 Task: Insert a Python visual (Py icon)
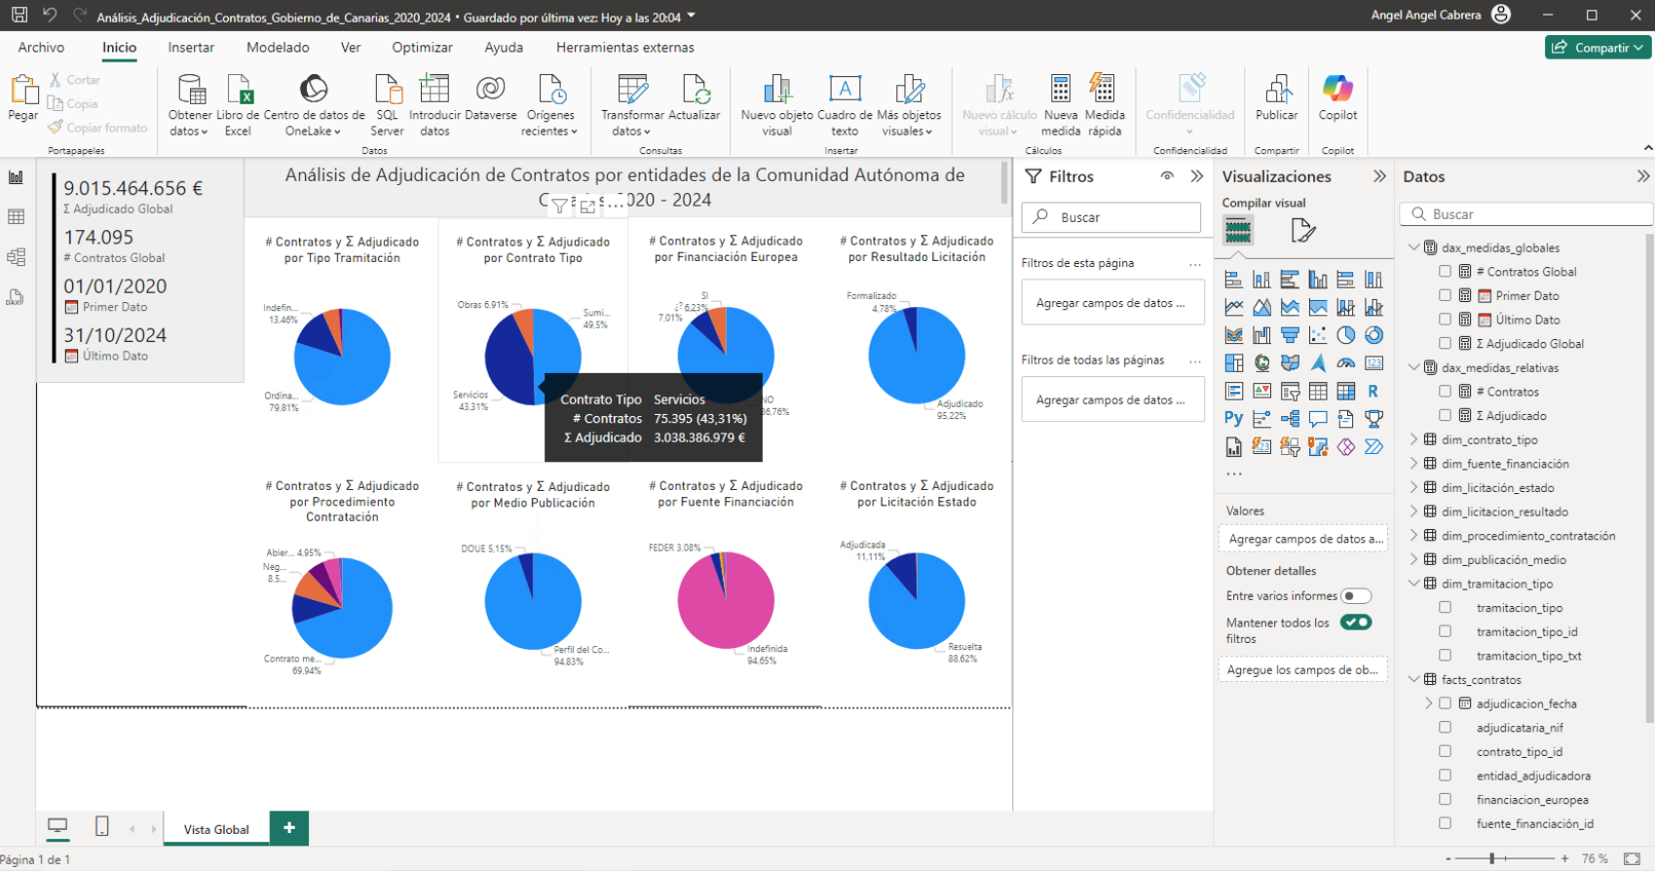pos(1234,419)
